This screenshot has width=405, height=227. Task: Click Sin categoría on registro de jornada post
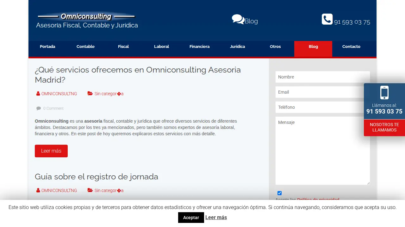[x=109, y=190]
